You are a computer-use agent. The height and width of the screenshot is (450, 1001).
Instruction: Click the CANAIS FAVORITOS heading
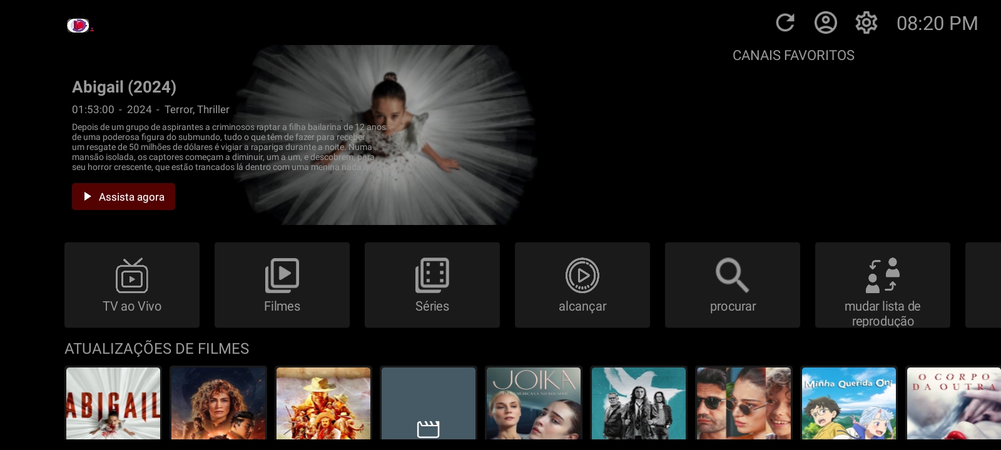pos(793,56)
